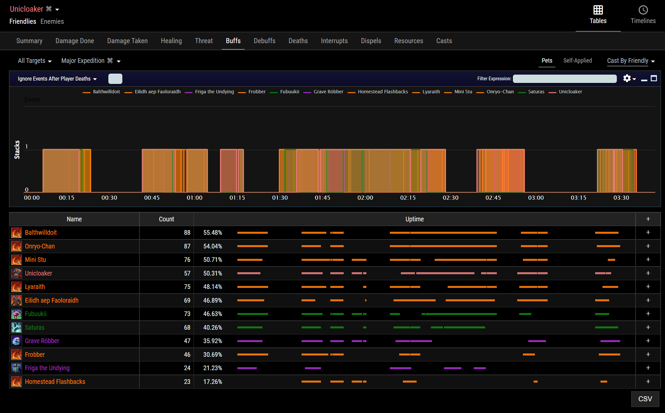Click the Grave Röbber class icon
The height and width of the screenshot is (413, 665).
click(16, 341)
